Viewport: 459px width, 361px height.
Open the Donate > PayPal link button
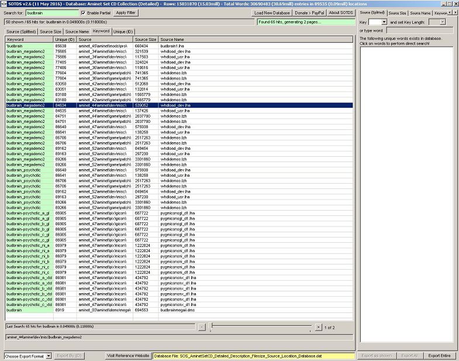tap(309, 12)
